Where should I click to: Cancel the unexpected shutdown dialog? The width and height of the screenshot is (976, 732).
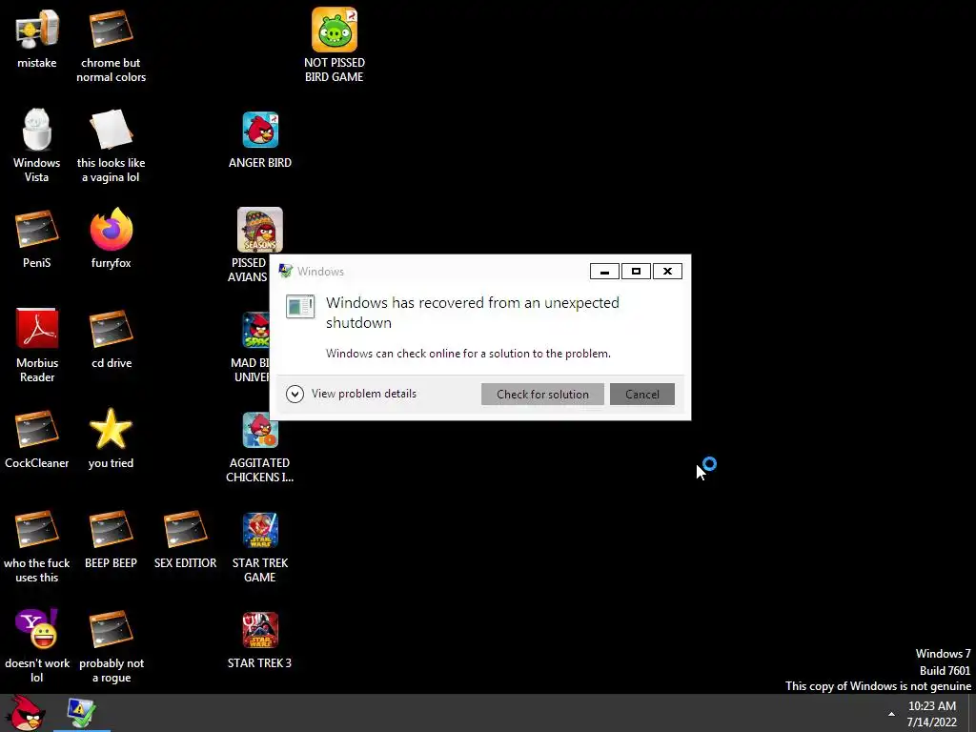(x=641, y=394)
